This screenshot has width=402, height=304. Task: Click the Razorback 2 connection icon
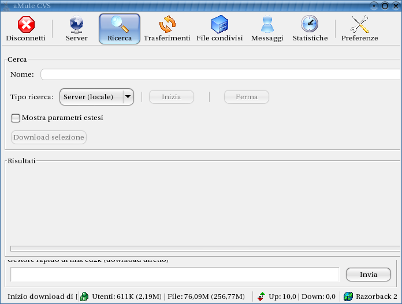pyautogui.click(x=348, y=297)
